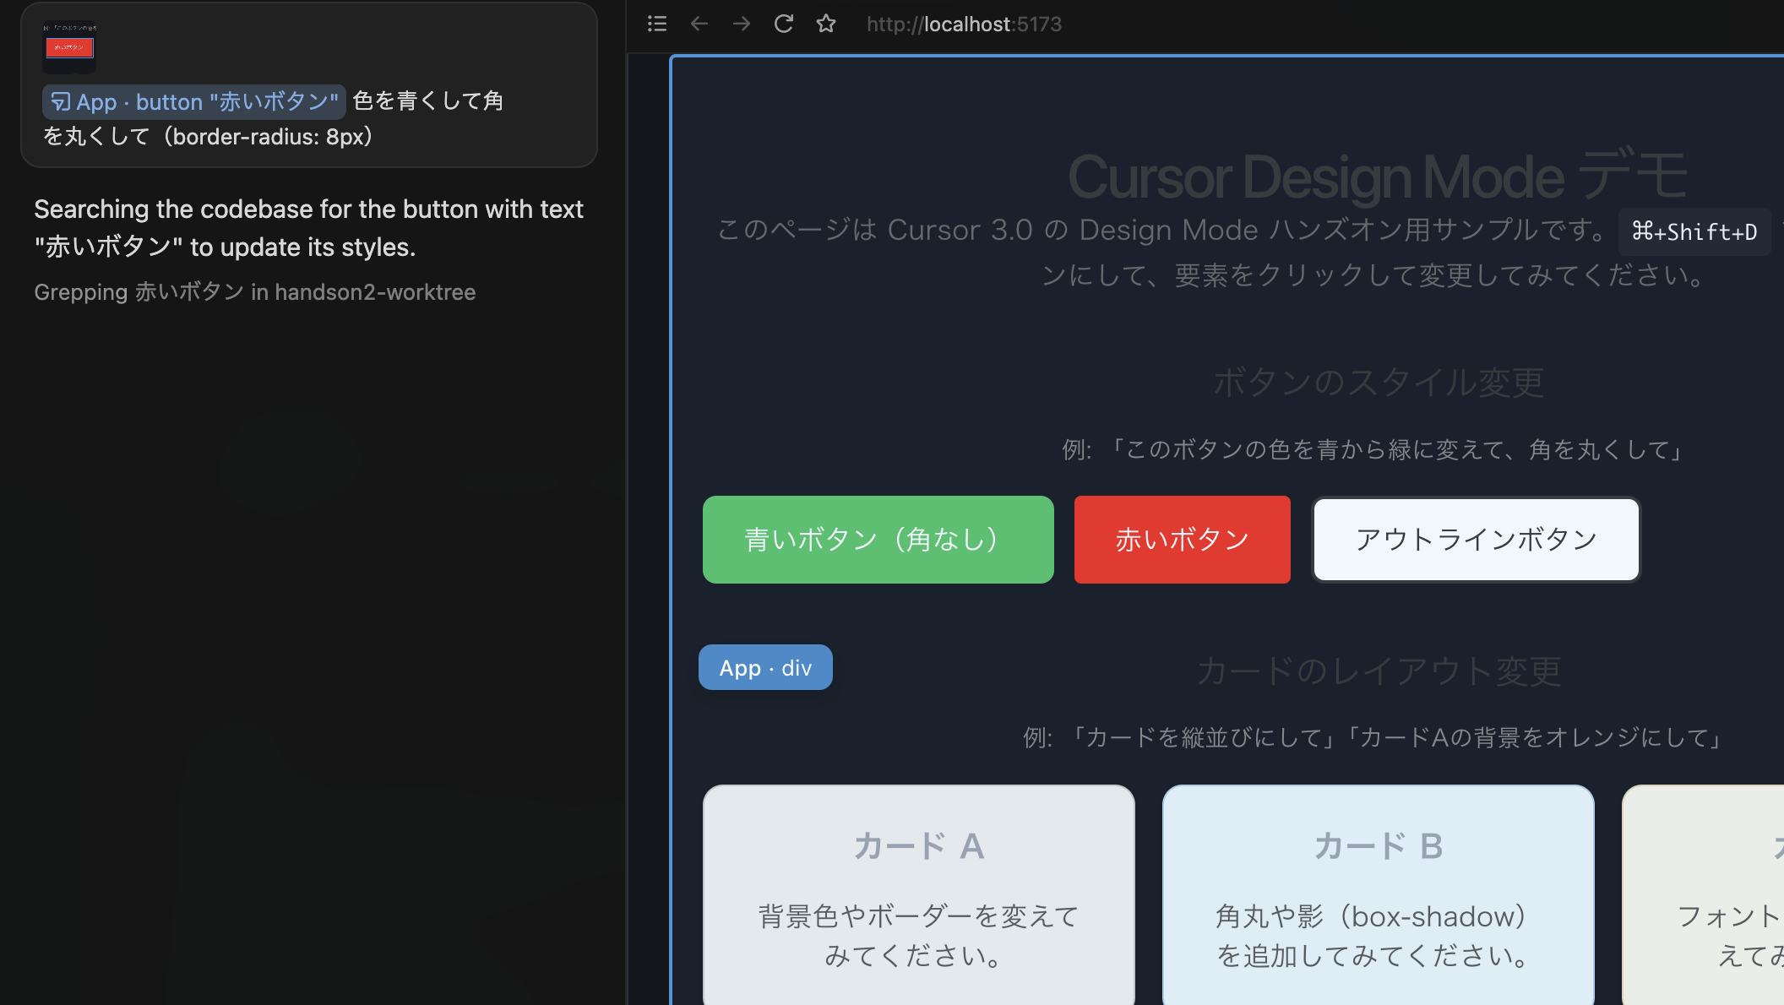Viewport: 1784px width, 1005px height.
Task: Click the URL bar showing localhost:5173
Action: 964,24
